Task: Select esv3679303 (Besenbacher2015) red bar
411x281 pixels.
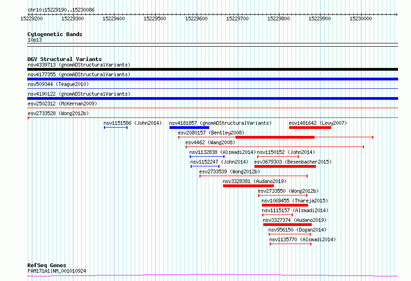Action: click(285, 166)
